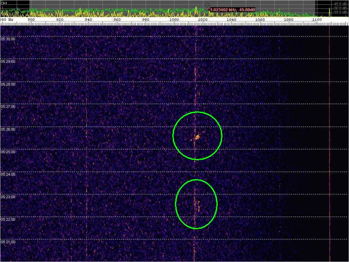Select the 900 Hz frequency scale mark
349x262 pixels.
pyautogui.click(x=31, y=20)
